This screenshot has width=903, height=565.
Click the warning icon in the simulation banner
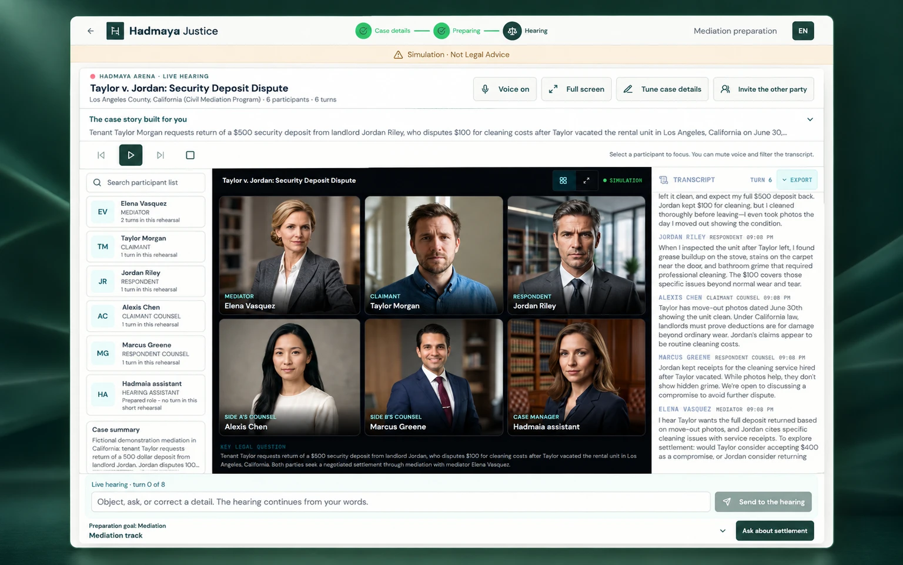[x=398, y=55]
